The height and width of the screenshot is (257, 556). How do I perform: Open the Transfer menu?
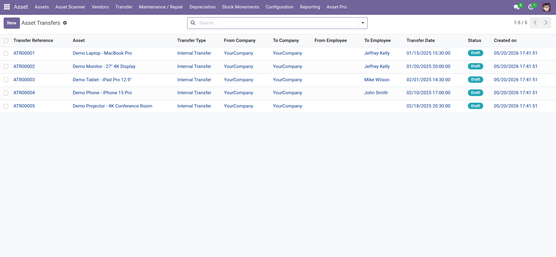click(124, 7)
